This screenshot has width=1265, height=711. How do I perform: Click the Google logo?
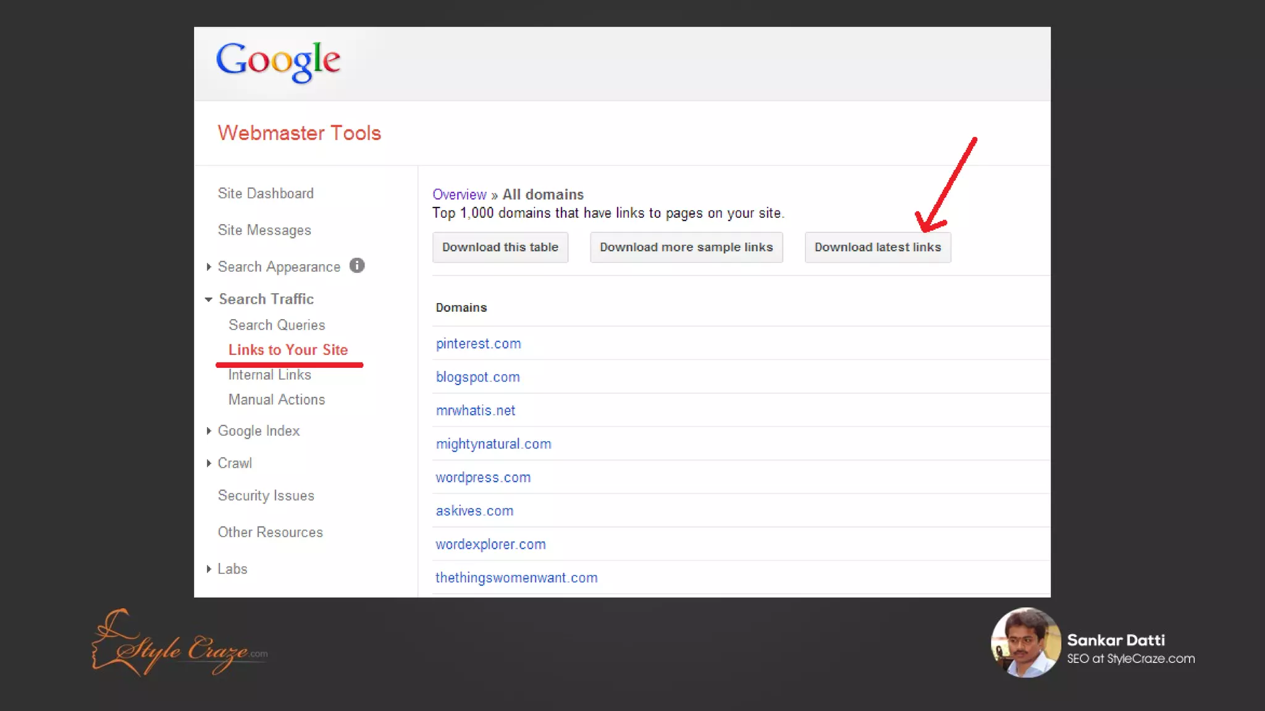coord(278,61)
